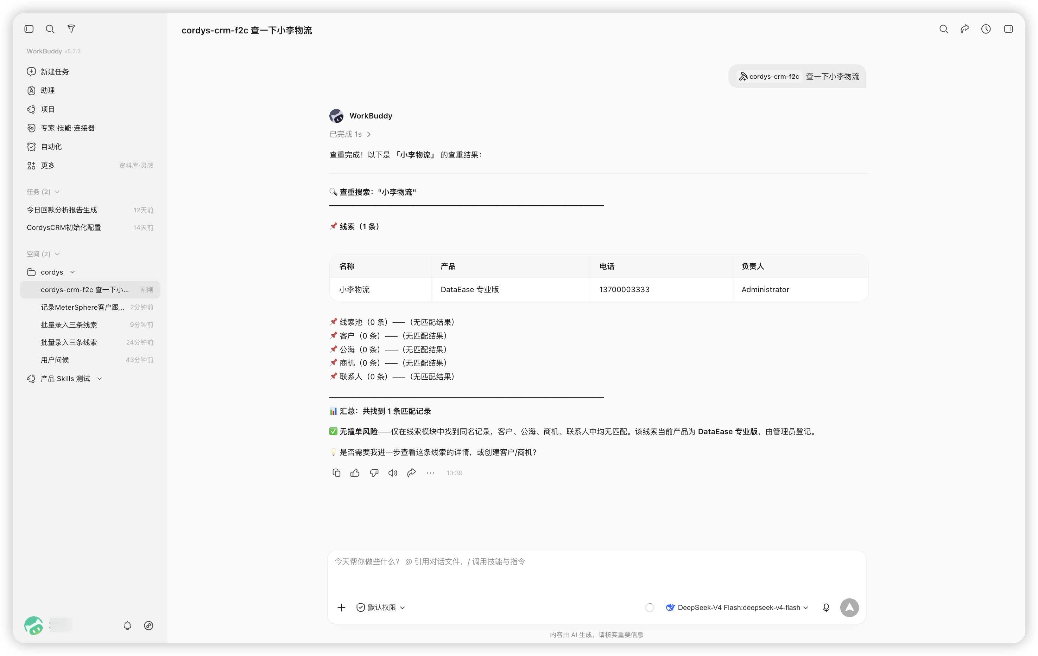Image resolution: width=1038 pixels, height=656 pixels.
Task: Click phone number 13700003333
Action: 624,289
